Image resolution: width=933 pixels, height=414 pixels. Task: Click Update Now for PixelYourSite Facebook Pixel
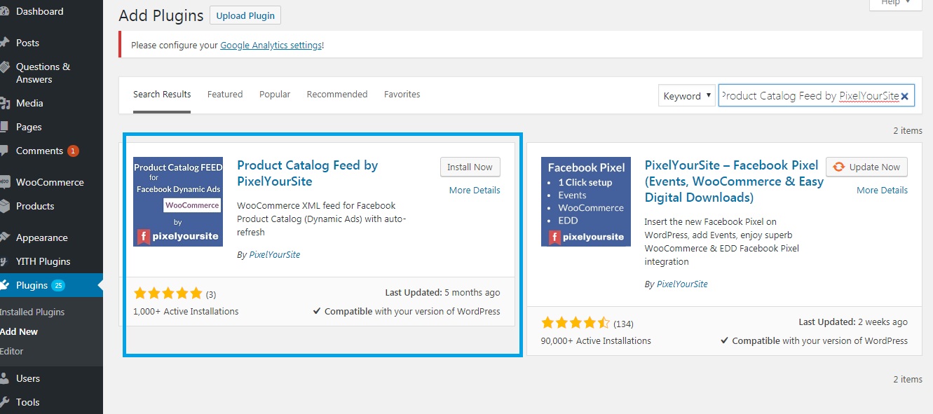[867, 167]
